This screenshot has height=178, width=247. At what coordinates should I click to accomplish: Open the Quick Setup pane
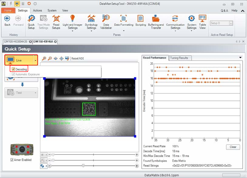click(31, 21)
